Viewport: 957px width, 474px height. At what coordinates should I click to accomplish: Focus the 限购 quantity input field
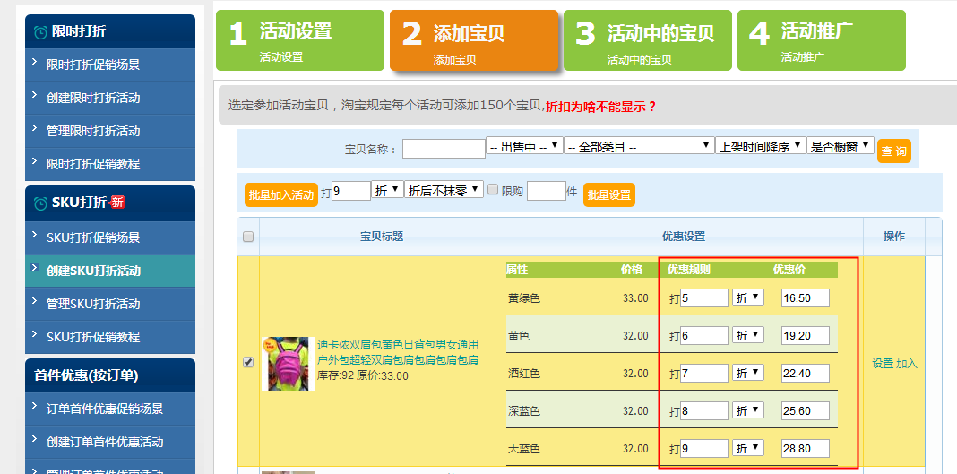547,190
